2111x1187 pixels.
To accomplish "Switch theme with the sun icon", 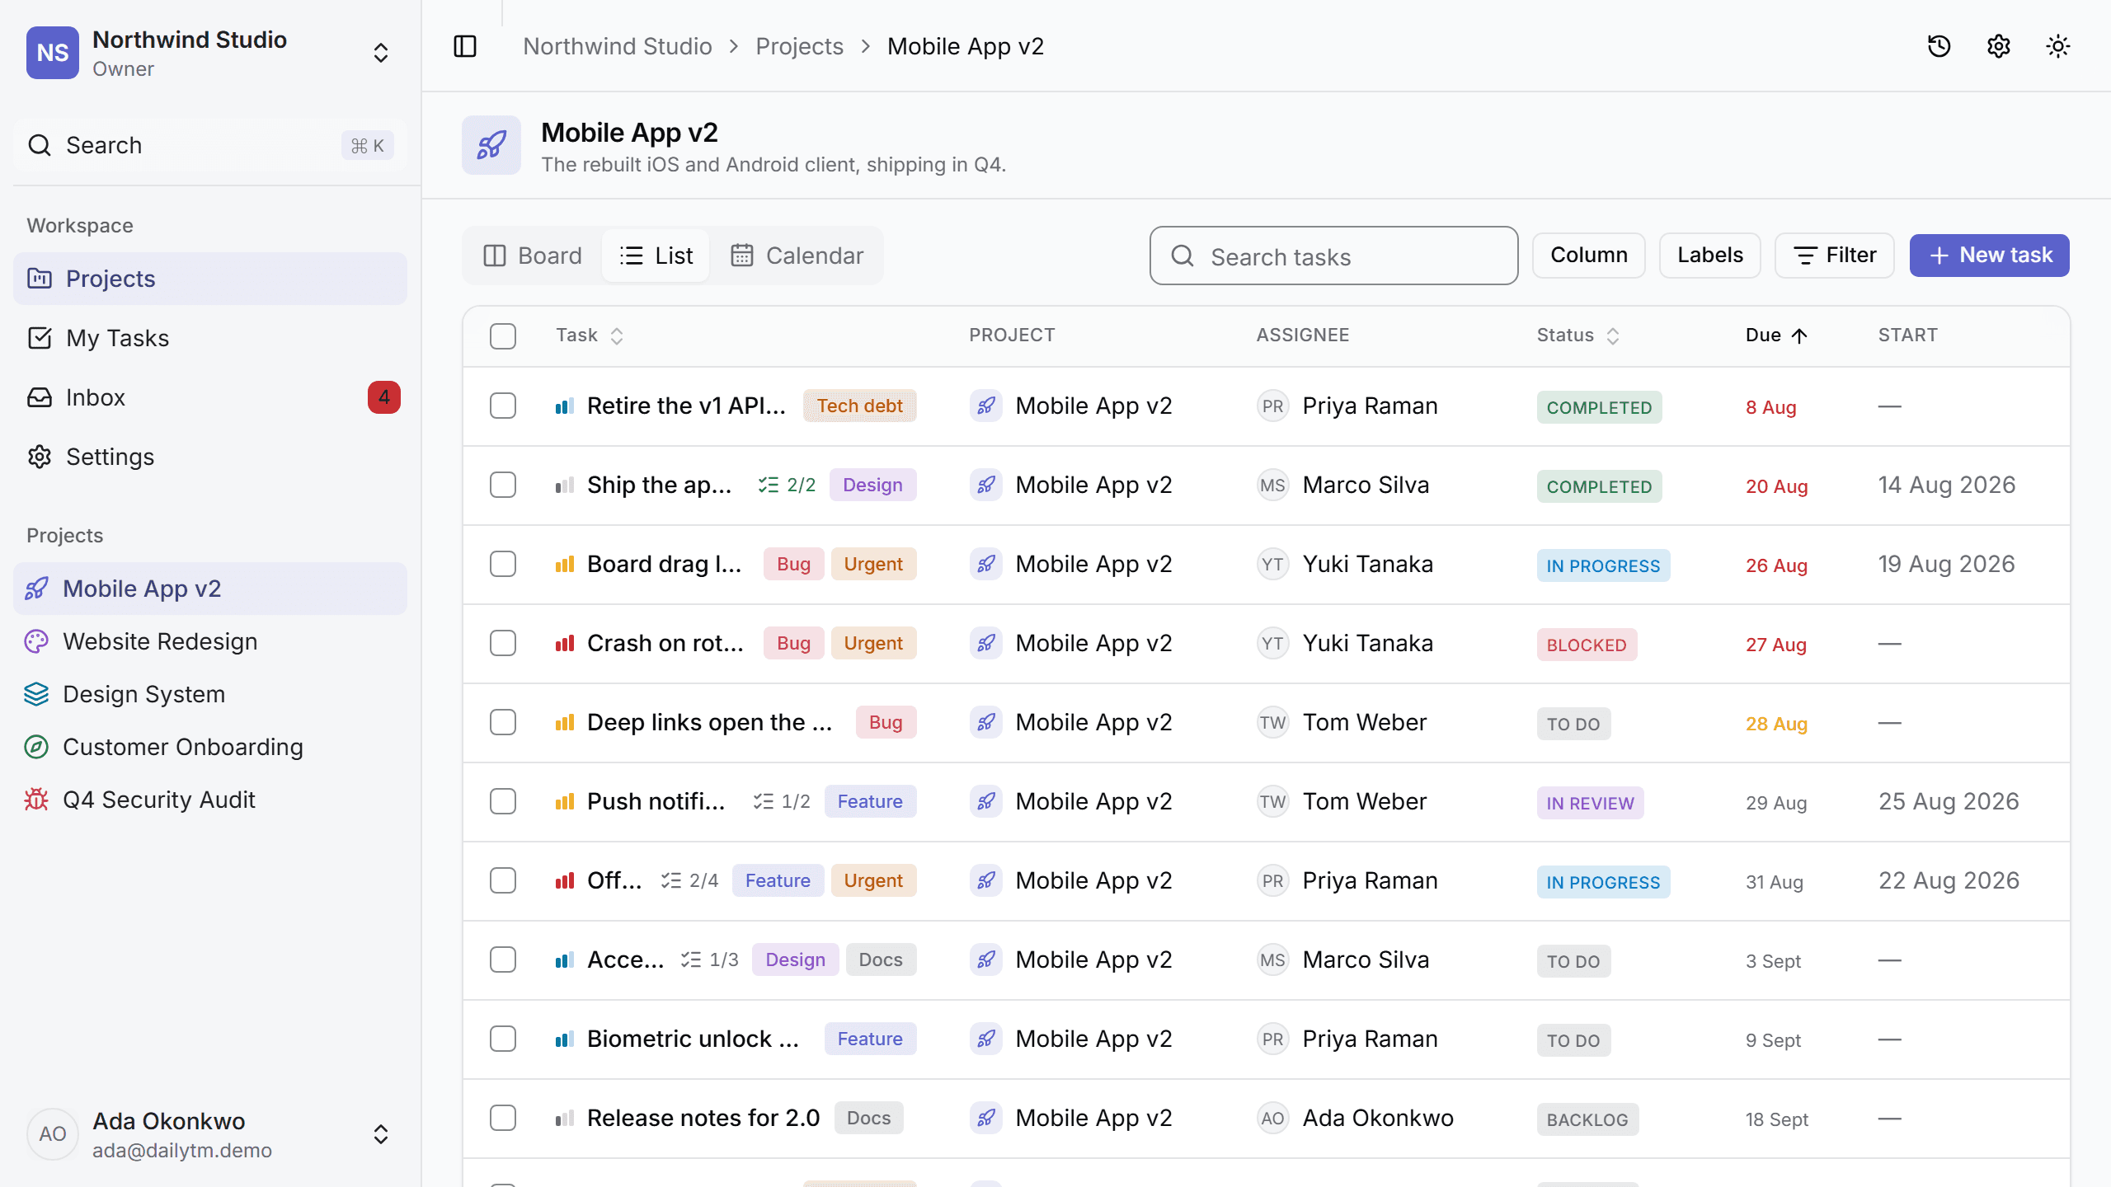I will pos(2058,46).
